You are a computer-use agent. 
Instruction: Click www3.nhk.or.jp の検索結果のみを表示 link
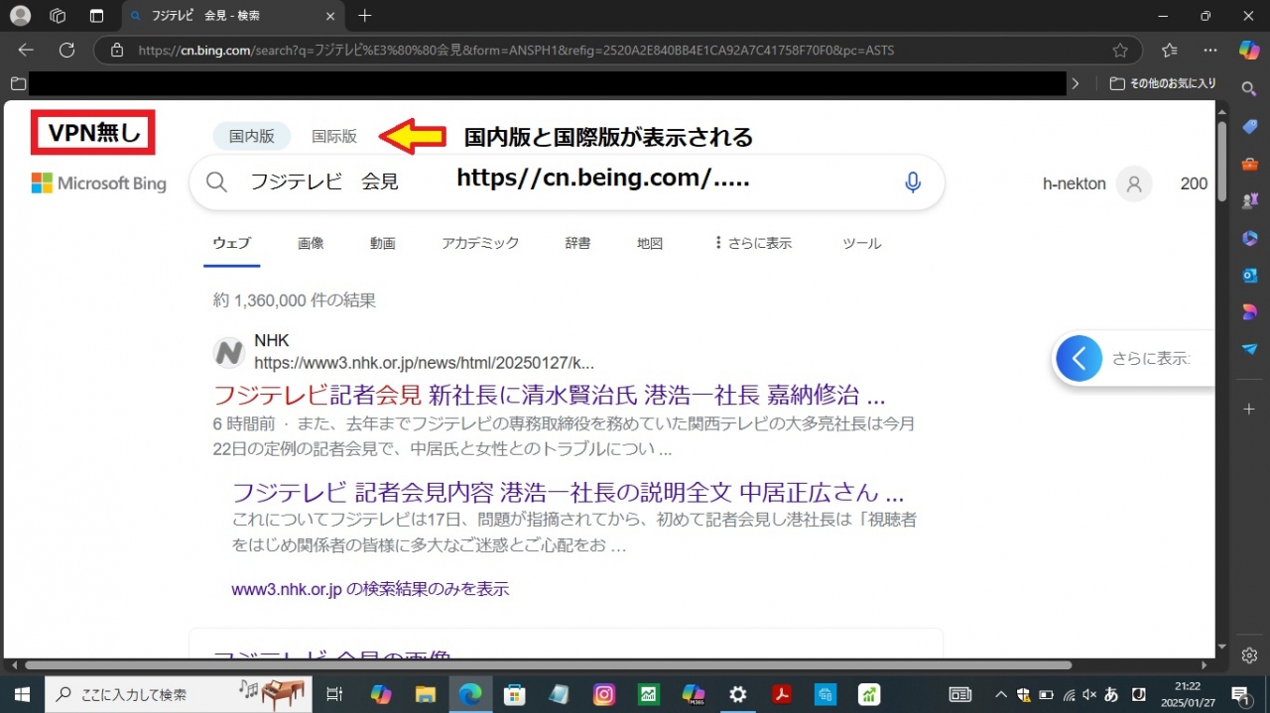[x=370, y=589]
